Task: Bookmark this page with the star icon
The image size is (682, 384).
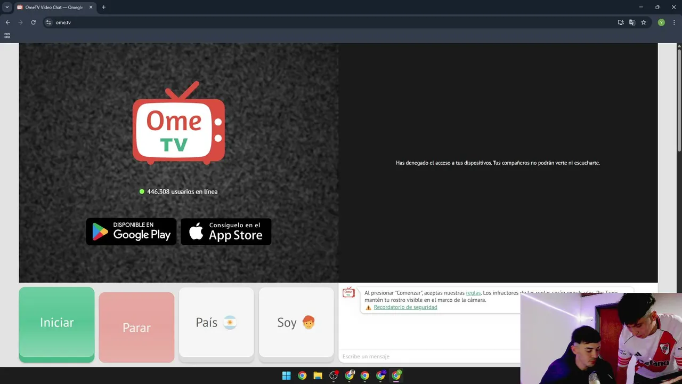Action: pyautogui.click(x=644, y=22)
